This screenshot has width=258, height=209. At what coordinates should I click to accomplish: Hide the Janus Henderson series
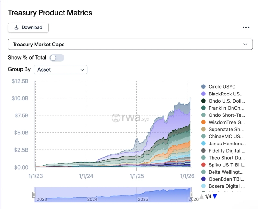(x=226, y=144)
